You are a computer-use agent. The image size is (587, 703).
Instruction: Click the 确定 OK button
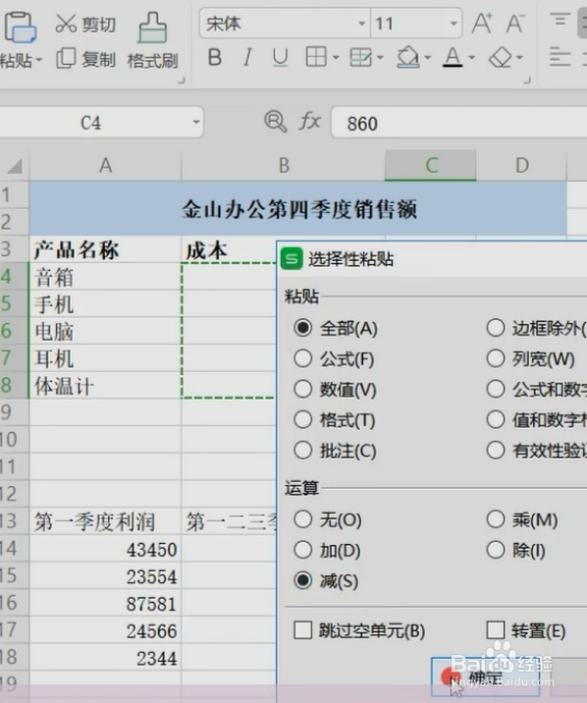[x=486, y=677]
